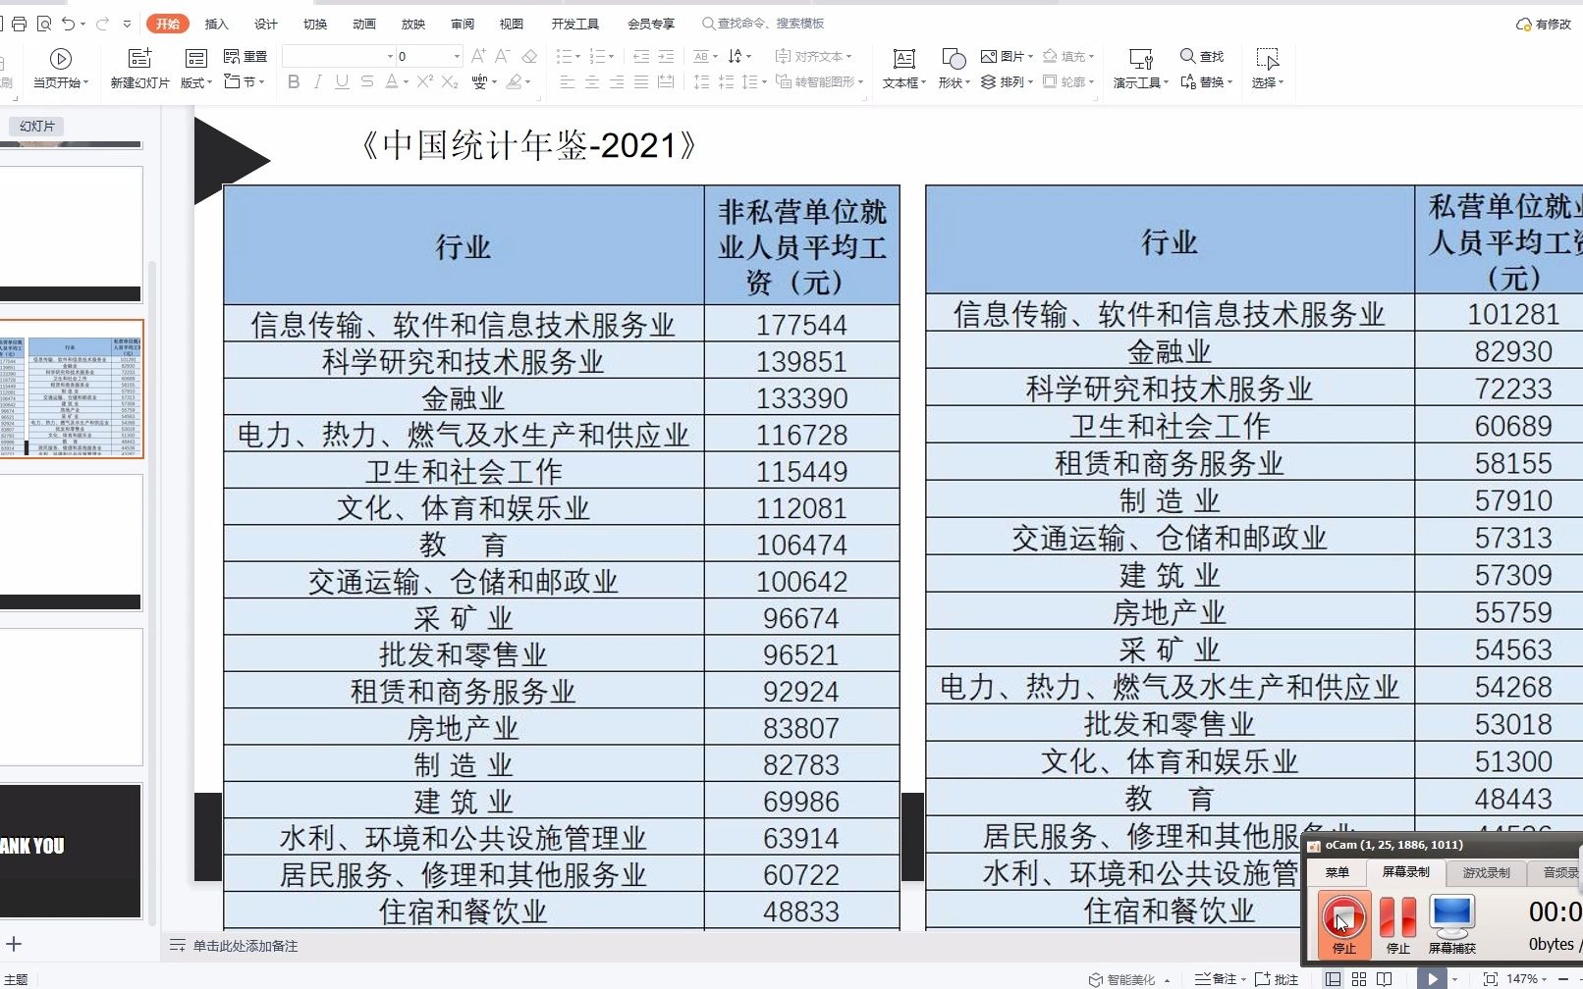Toggle Superscript formatting
The width and height of the screenshot is (1583, 989).
[x=425, y=81]
